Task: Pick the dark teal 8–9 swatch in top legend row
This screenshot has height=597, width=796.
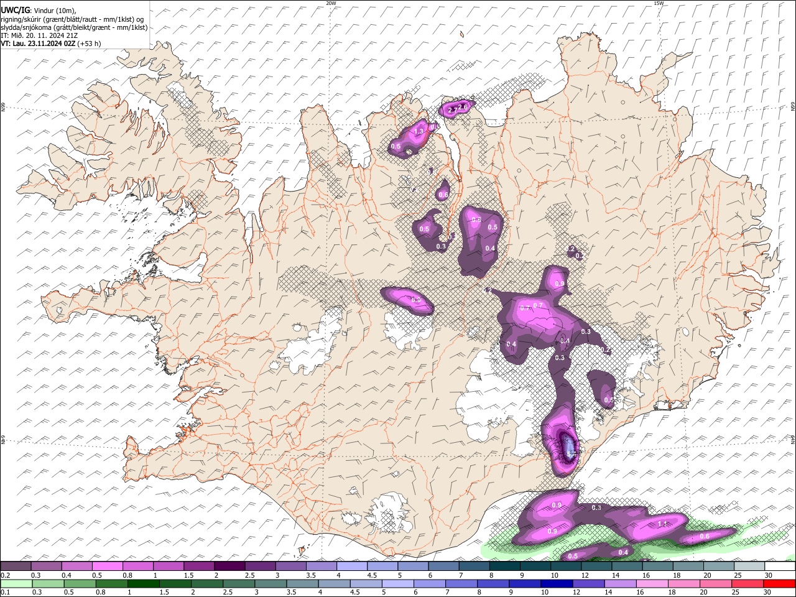Action: [506, 566]
